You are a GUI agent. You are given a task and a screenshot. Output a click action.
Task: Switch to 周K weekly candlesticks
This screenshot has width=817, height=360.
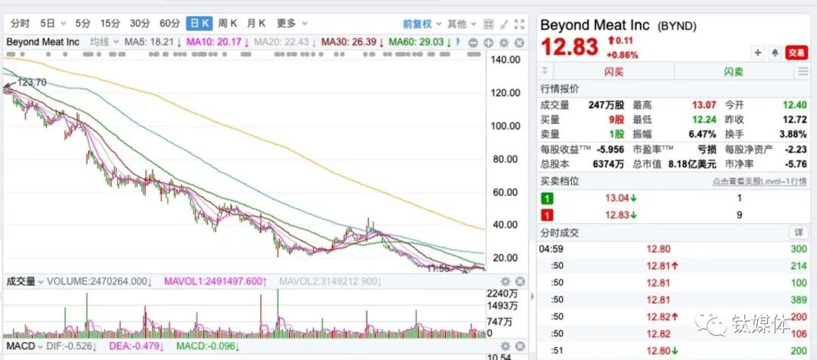[x=228, y=23]
